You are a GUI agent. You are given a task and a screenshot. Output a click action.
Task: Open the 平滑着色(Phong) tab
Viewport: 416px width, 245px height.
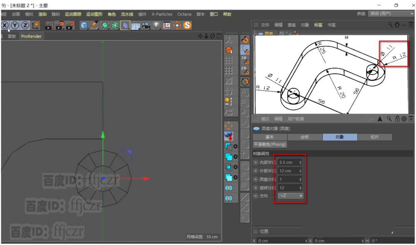coord(270,144)
